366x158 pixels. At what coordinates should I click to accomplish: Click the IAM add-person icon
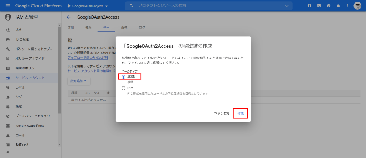[x=8, y=30]
